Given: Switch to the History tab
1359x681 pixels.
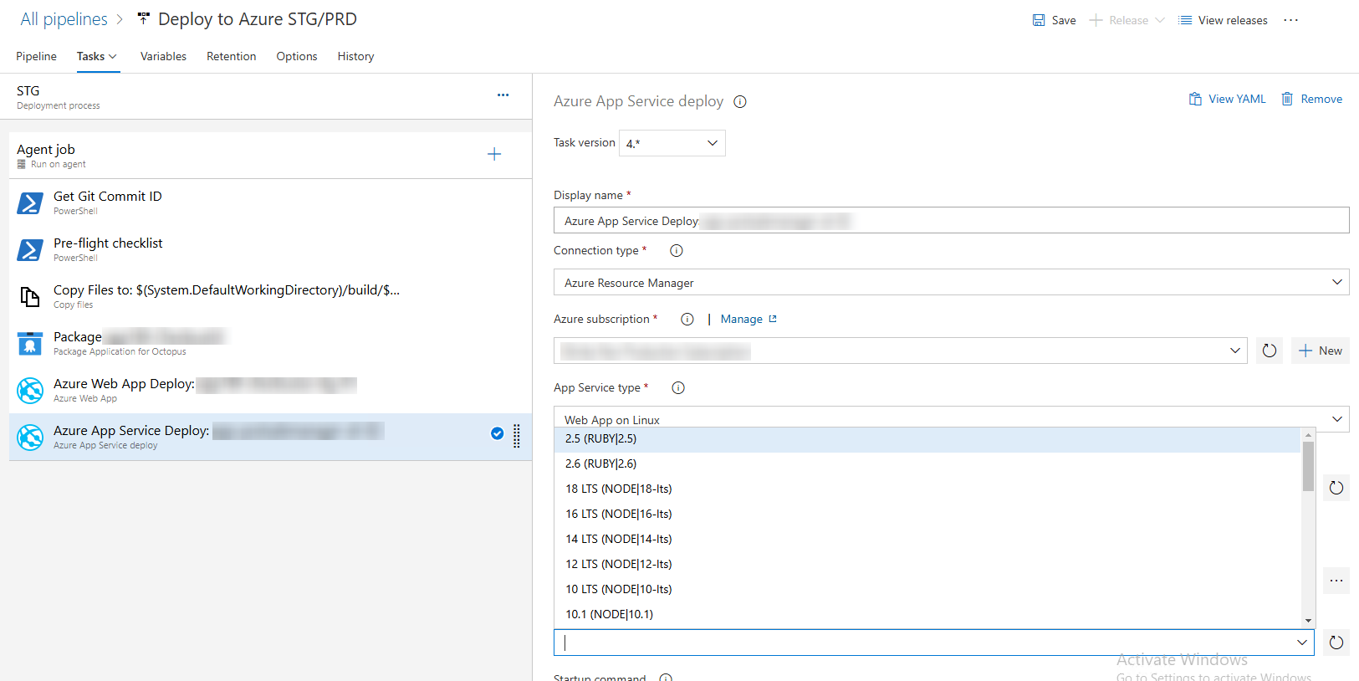Looking at the screenshot, I should click(355, 56).
